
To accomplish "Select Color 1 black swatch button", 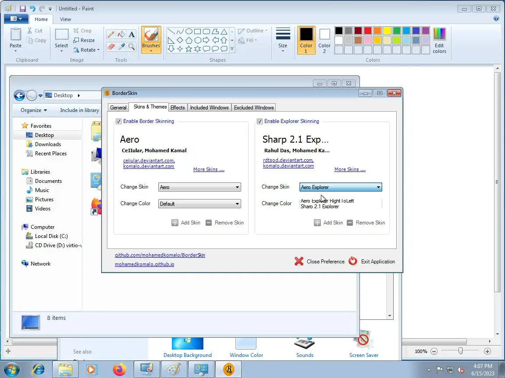I will (x=306, y=39).
